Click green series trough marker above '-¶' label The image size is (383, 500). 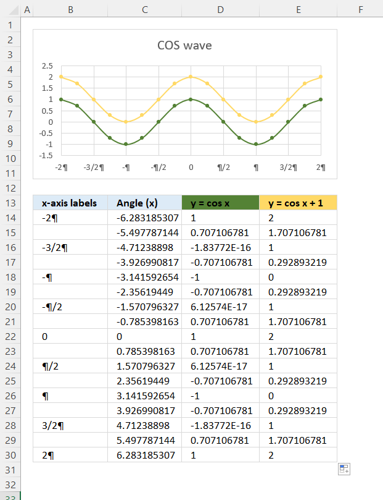pos(126,144)
